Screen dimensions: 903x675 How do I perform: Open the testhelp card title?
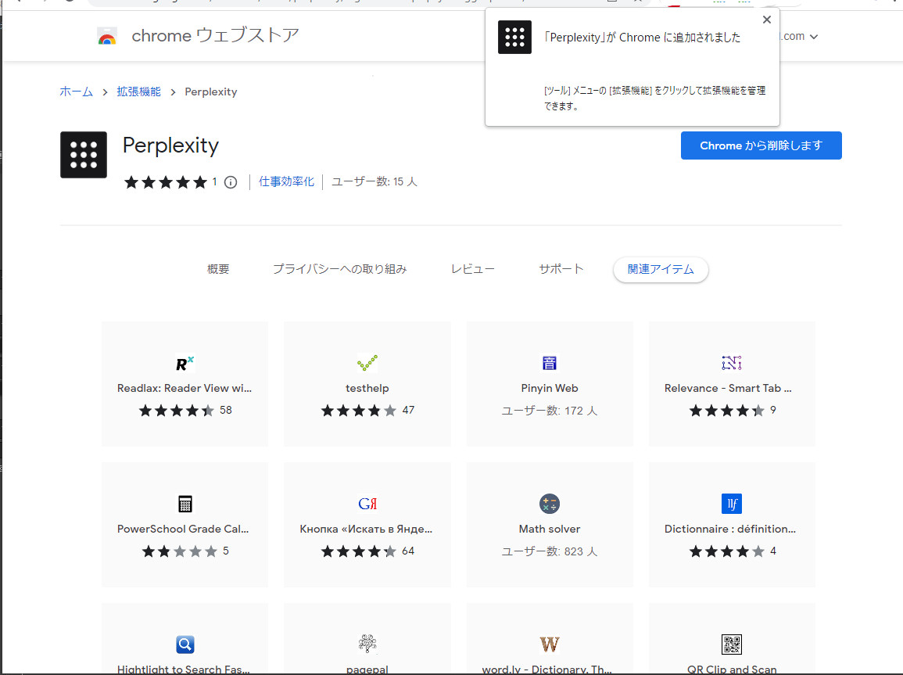point(367,388)
